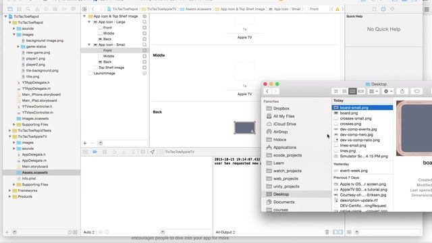Switch Finder to icon view
432x243 pixels.
point(336,91)
